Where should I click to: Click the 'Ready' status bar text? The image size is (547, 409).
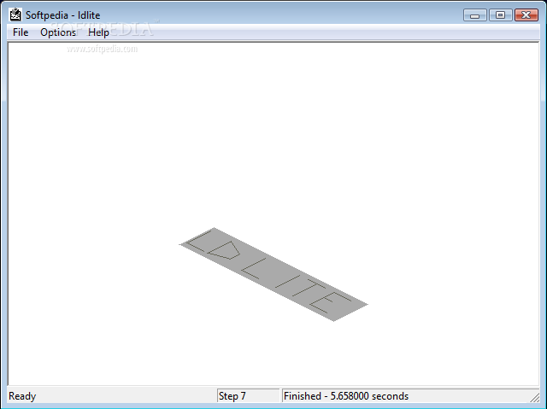click(x=22, y=396)
